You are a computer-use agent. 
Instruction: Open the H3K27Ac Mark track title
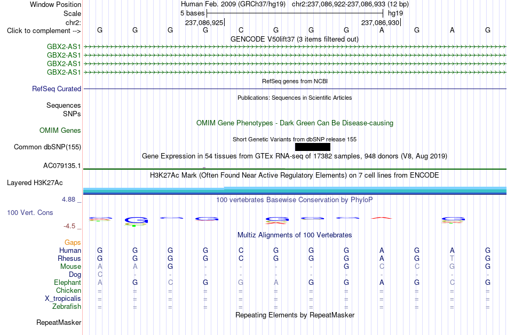(295, 176)
